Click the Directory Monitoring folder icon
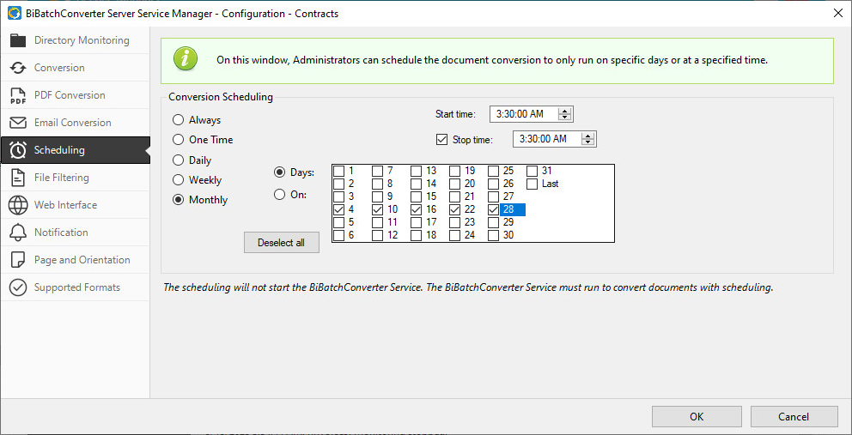The width and height of the screenshot is (852, 435). point(18,40)
